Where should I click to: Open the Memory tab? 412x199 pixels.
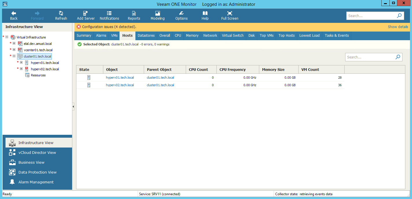click(192, 36)
